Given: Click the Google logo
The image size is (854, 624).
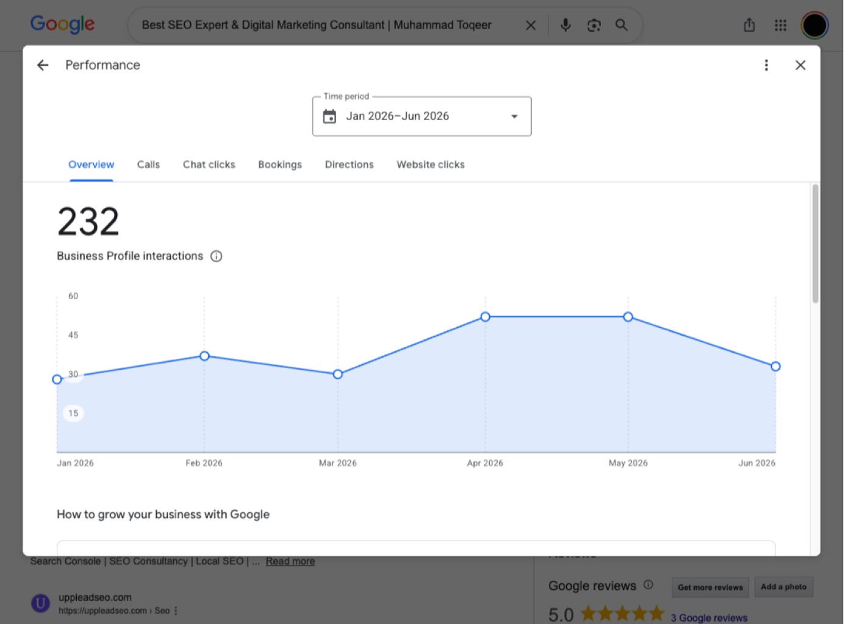Looking at the screenshot, I should point(62,24).
